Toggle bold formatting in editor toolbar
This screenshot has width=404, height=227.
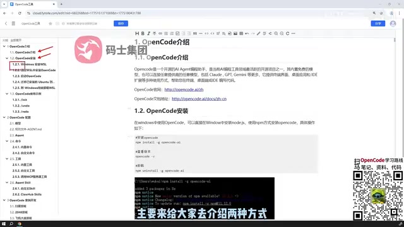143,33
